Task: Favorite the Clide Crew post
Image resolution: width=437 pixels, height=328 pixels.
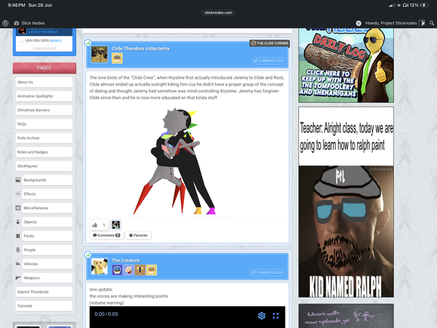Action: pos(138,235)
